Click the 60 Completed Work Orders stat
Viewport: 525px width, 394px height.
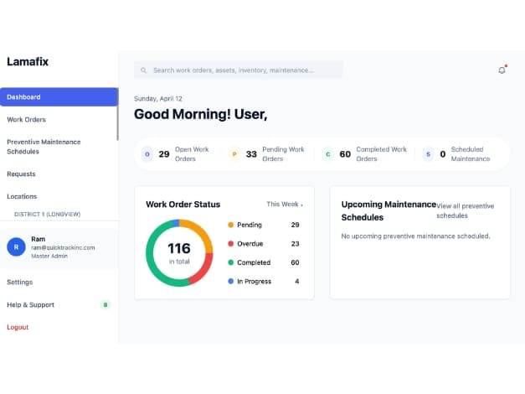coord(365,154)
